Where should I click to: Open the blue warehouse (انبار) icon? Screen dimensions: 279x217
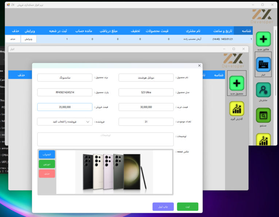263,64
